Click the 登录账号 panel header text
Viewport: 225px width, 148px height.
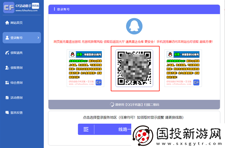(63, 9)
